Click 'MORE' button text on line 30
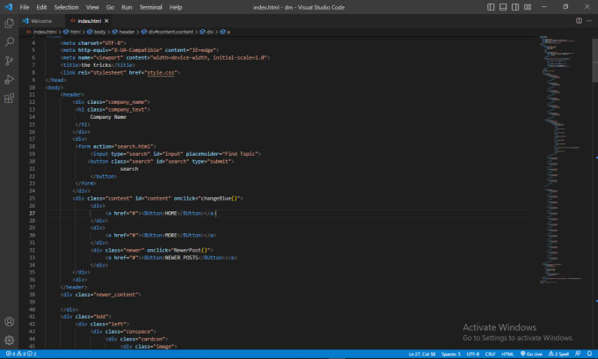The height and width of the screenshot is (359, 598). (171, 236)
